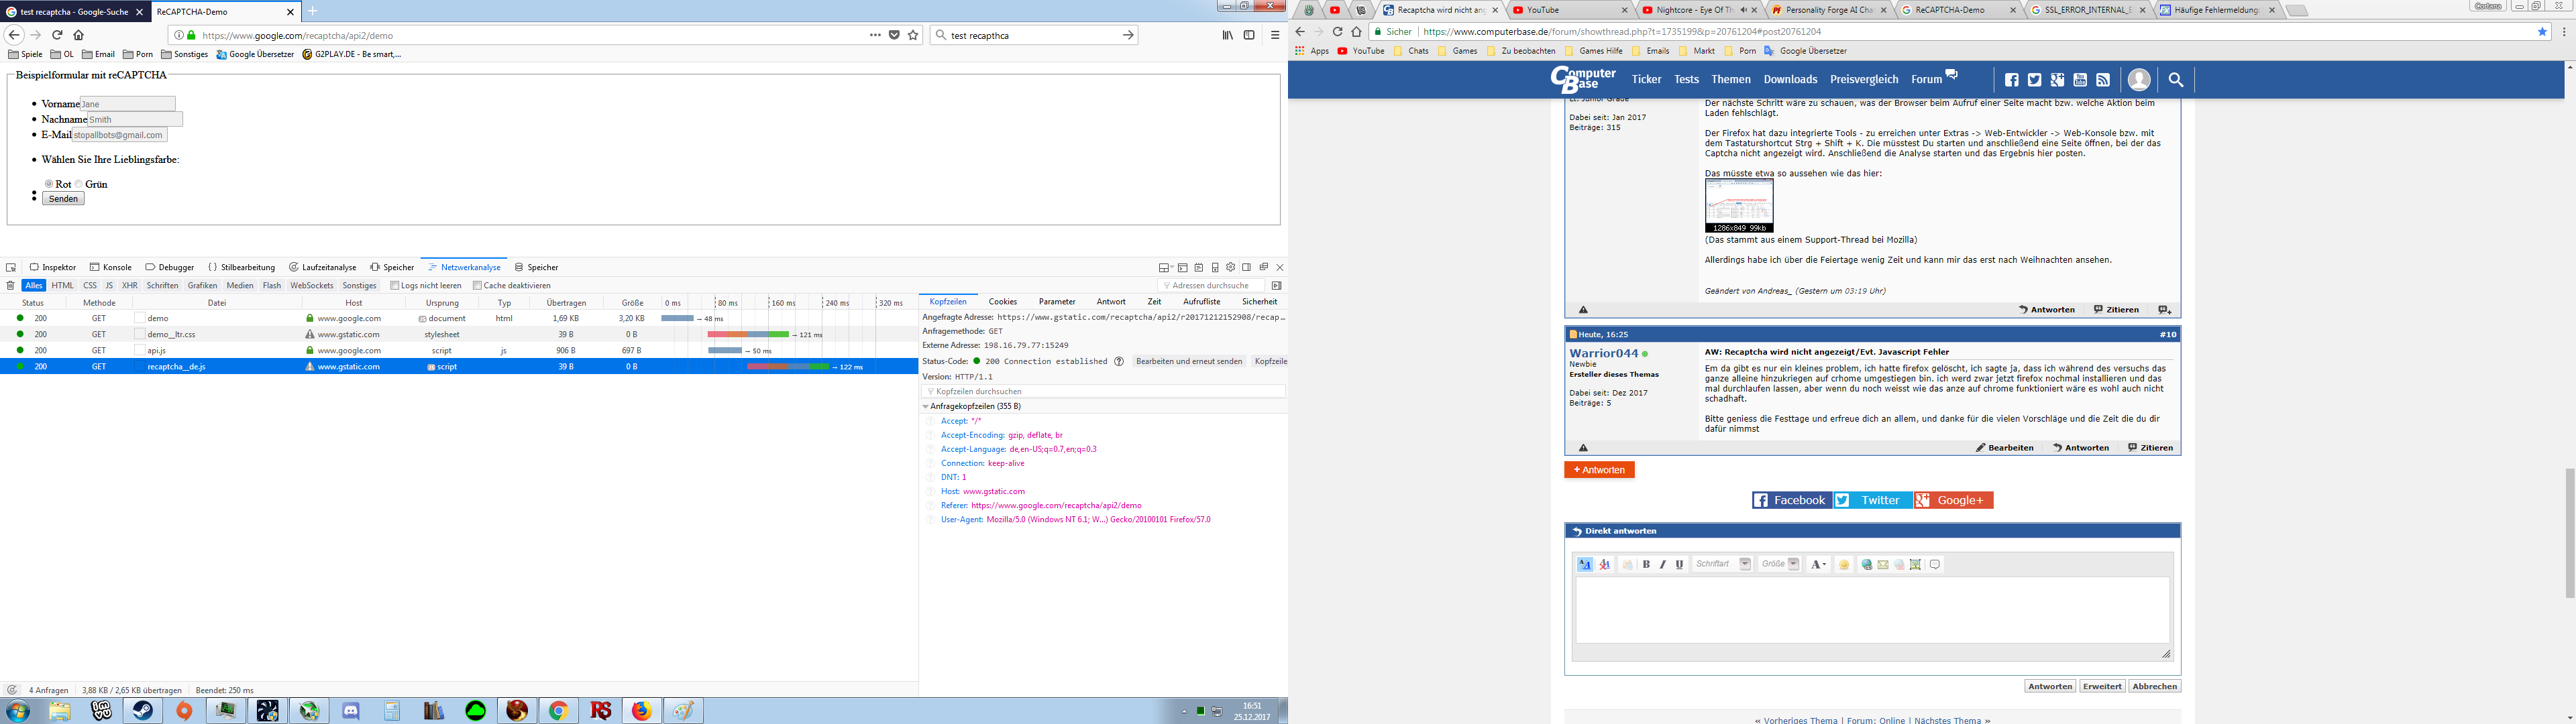The height and width of the screenshot is (724, 2576).
Task: Activate the element picker in devtools
Action: [11, 268]
